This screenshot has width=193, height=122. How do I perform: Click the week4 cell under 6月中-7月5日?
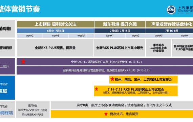point(81,36)
